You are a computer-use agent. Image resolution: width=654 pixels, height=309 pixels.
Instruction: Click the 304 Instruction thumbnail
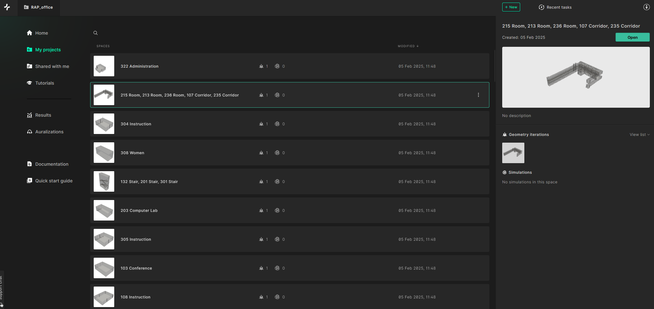(104, 124)
